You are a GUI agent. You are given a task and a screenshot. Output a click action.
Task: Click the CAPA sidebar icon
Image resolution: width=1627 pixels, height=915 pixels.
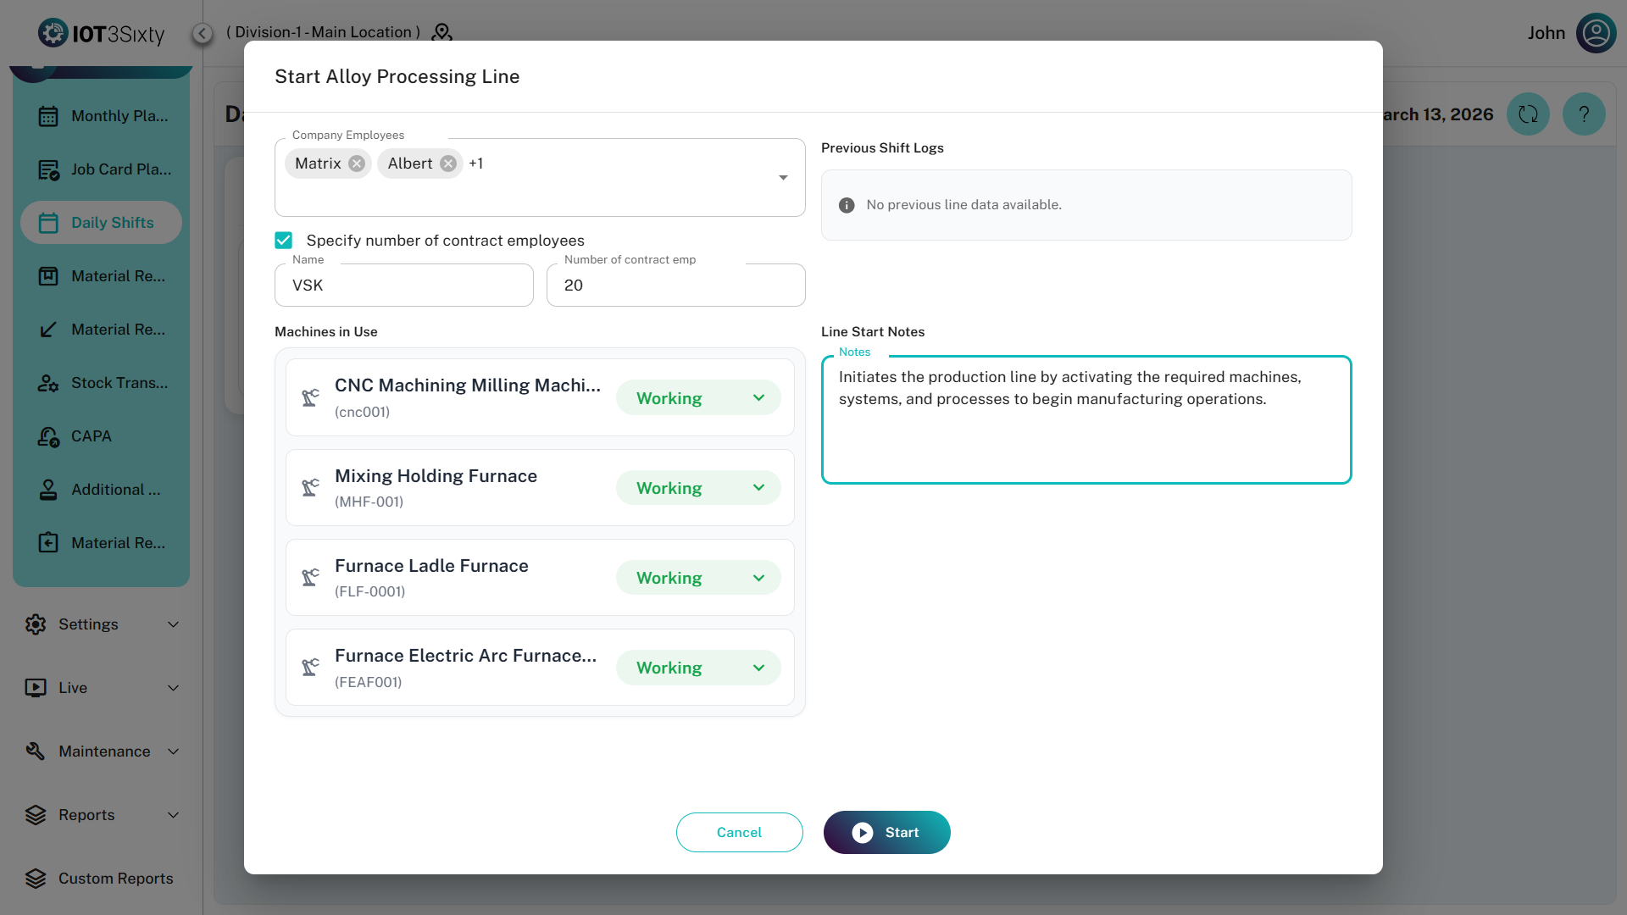[48, 436]
